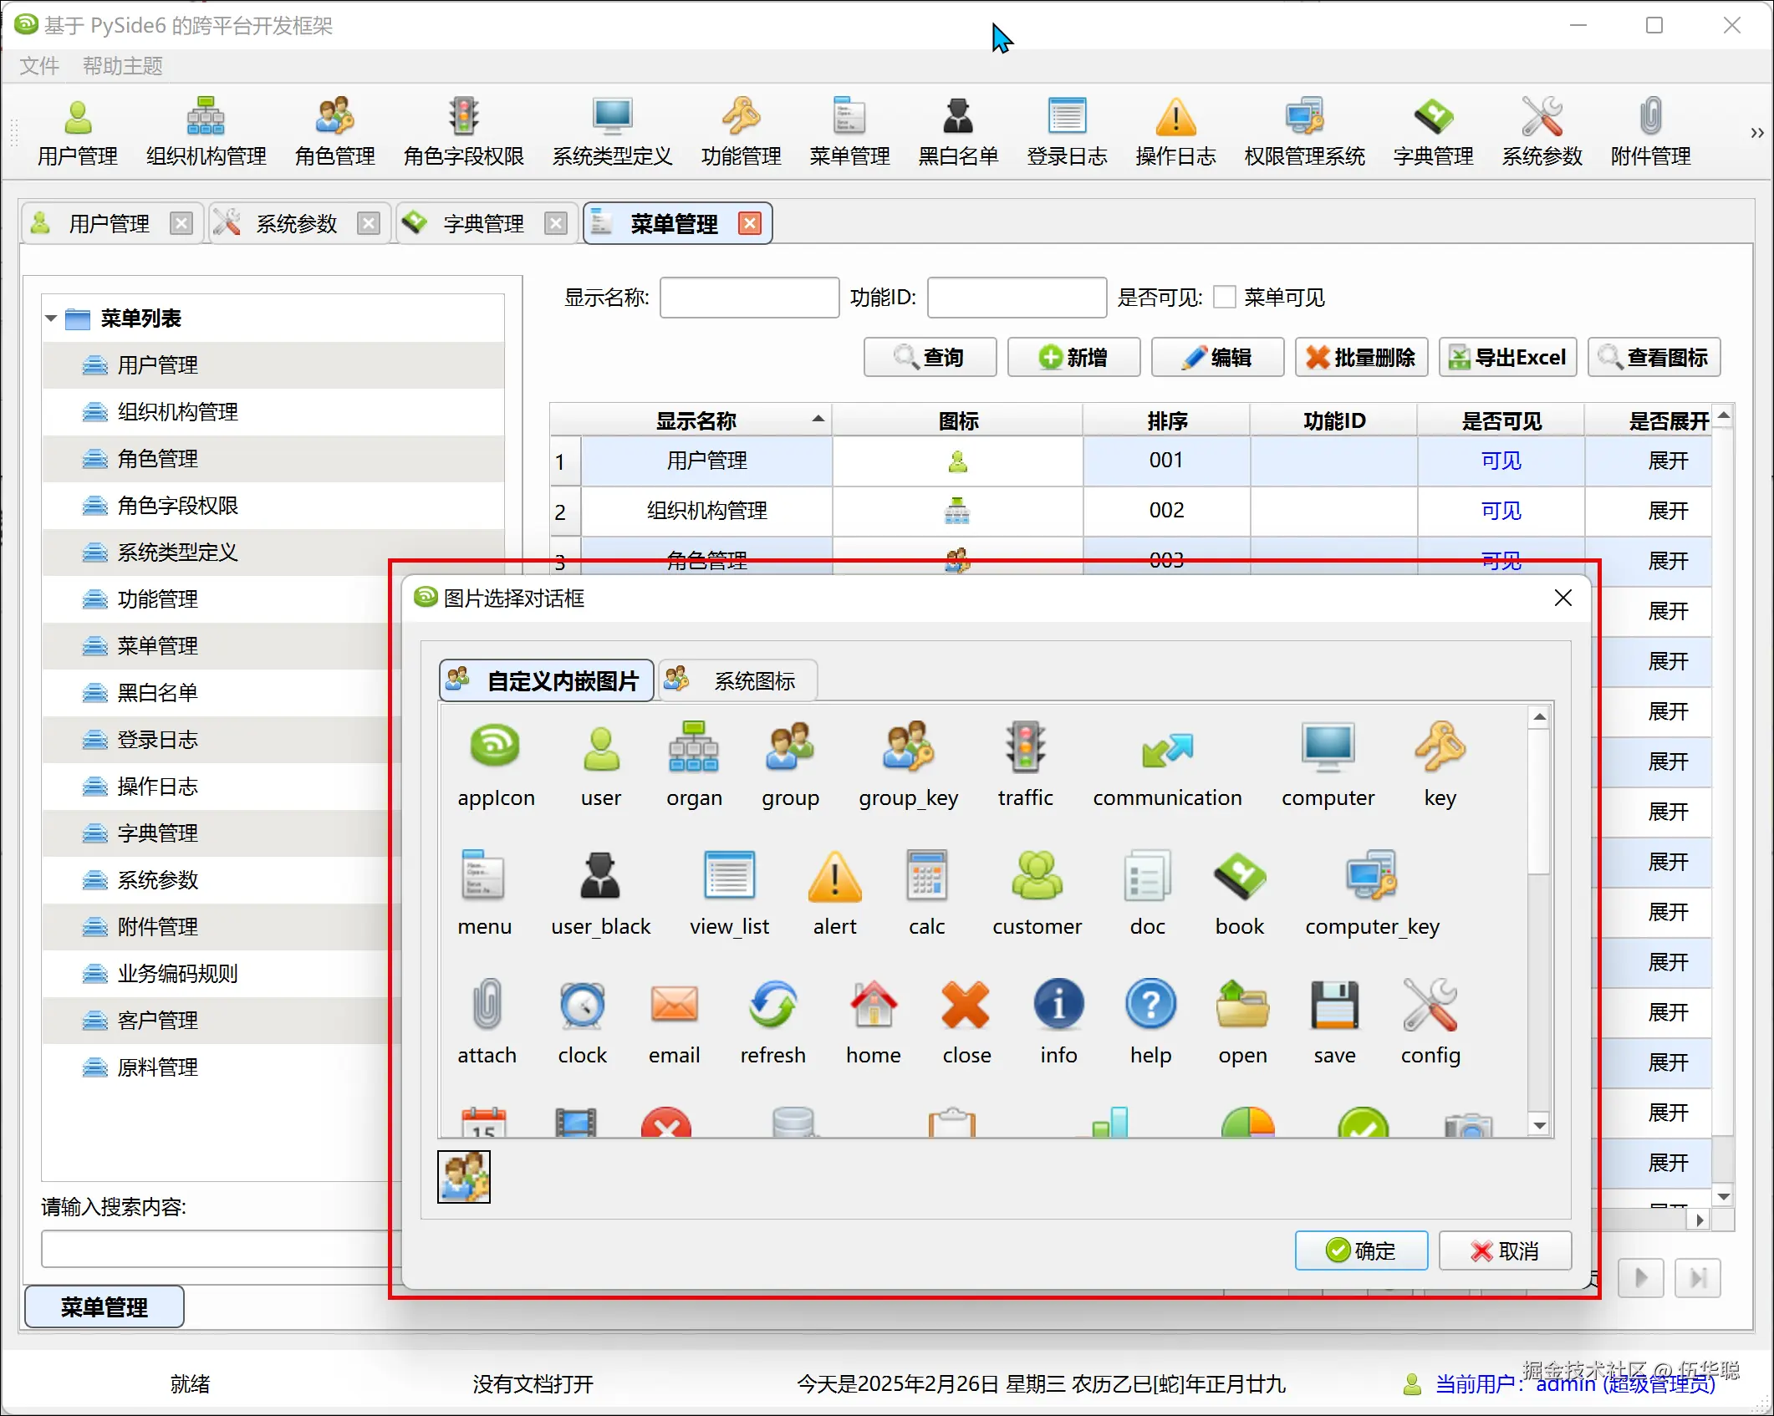1774x1416 pixels.
Task: Confirm selection with 确定 button
Action: click(x=1361, y=1250)
